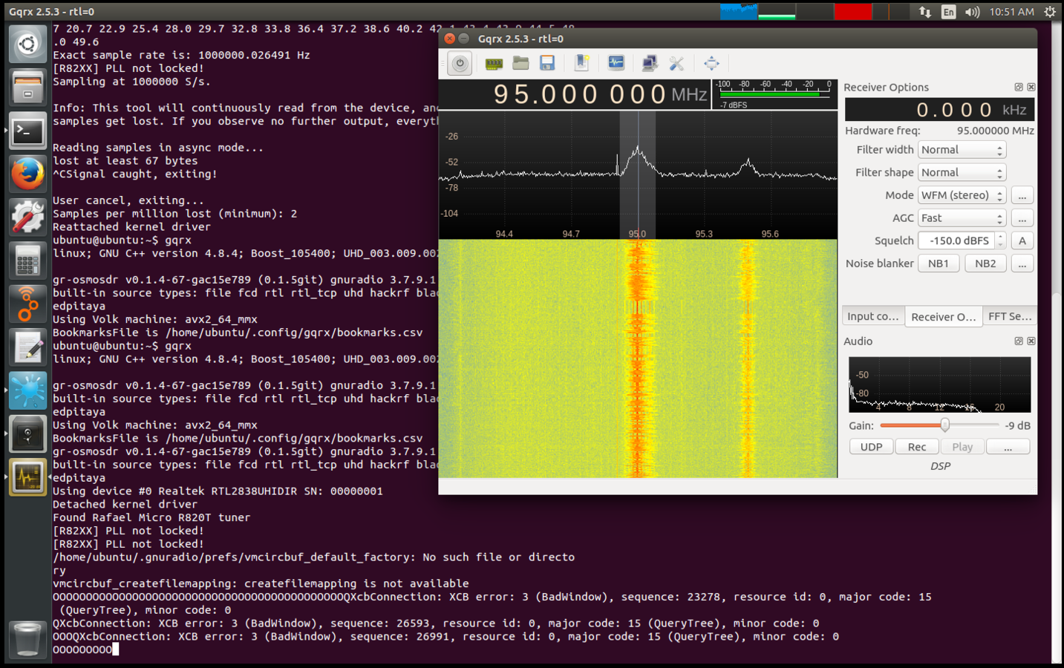Open the orange GNU Radio launcher icon
This screenshot has width=1064, height=668.
27,304
